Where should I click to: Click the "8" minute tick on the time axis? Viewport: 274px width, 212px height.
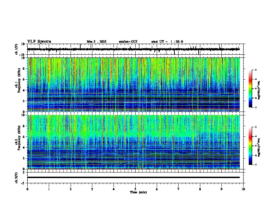pos(200,189)
